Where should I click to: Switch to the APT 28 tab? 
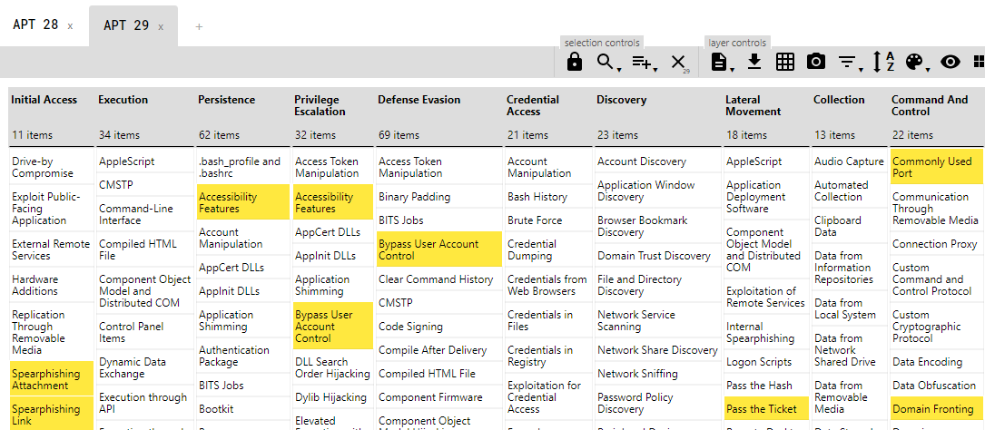(35, 25)
